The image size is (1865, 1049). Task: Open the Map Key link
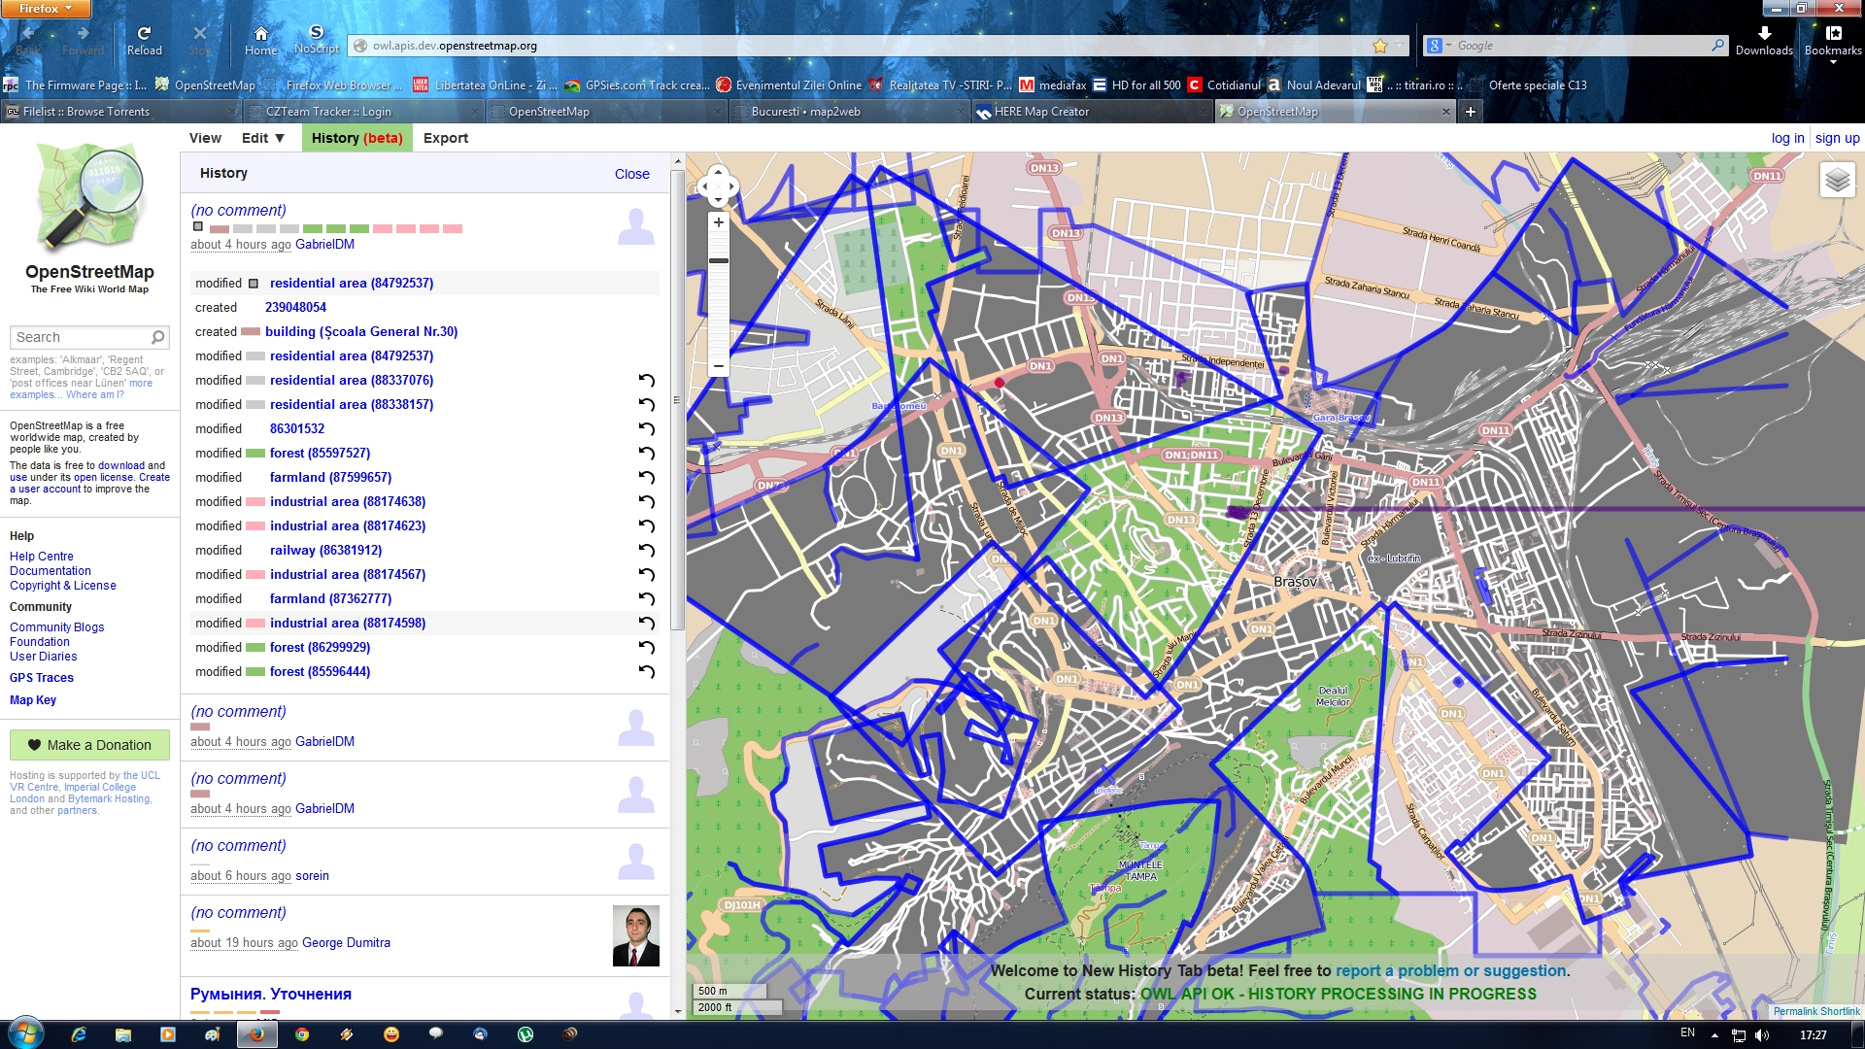tap(33, 700)
